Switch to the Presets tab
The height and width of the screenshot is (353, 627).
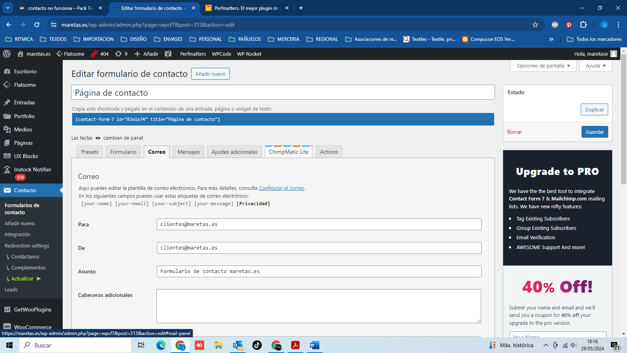tap(90, 152)
